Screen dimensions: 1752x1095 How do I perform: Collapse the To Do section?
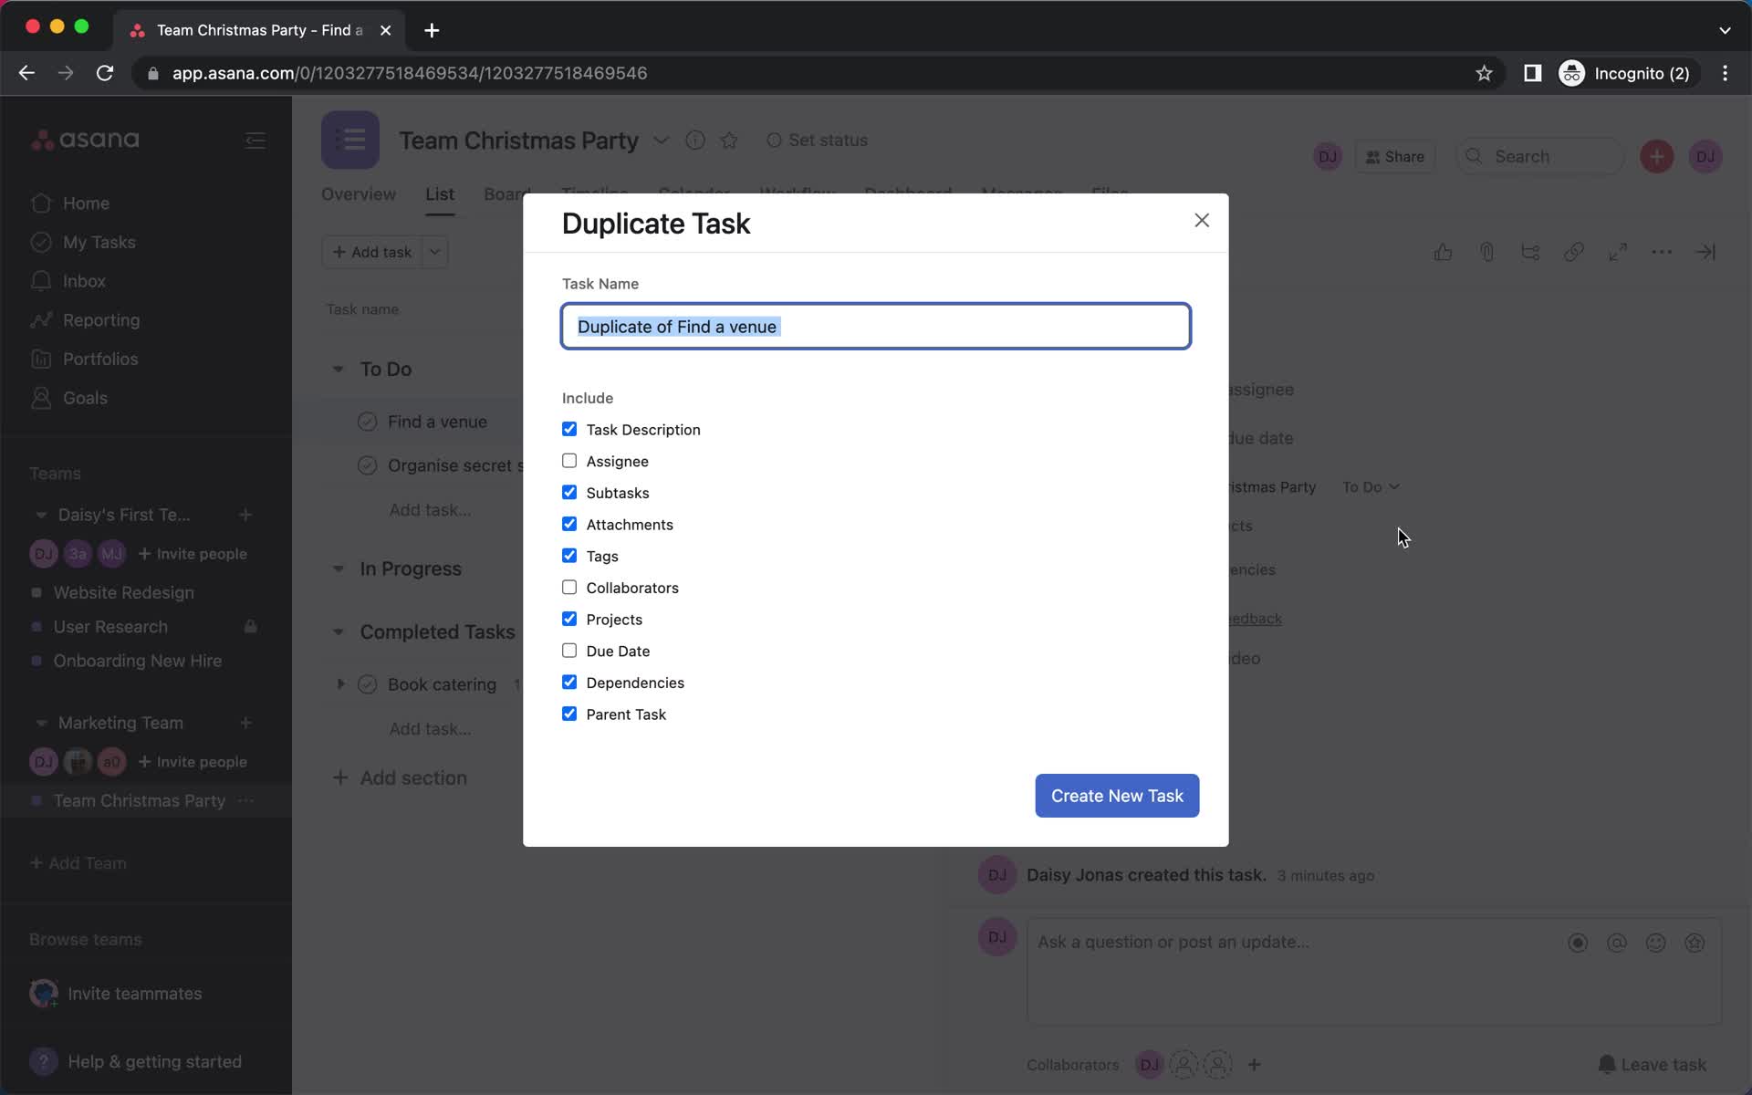click(339, 370)
